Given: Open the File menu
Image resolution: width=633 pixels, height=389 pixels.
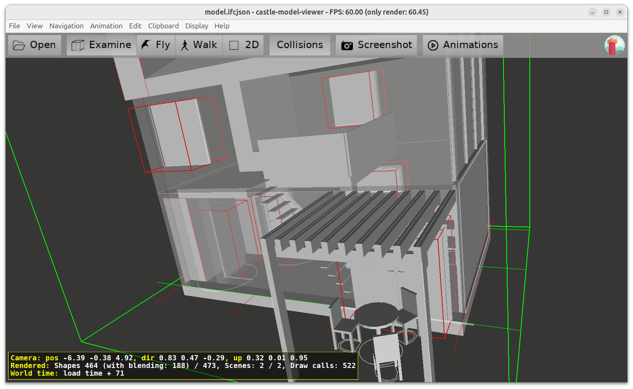Looking at the screenshot, I should 14,26.
